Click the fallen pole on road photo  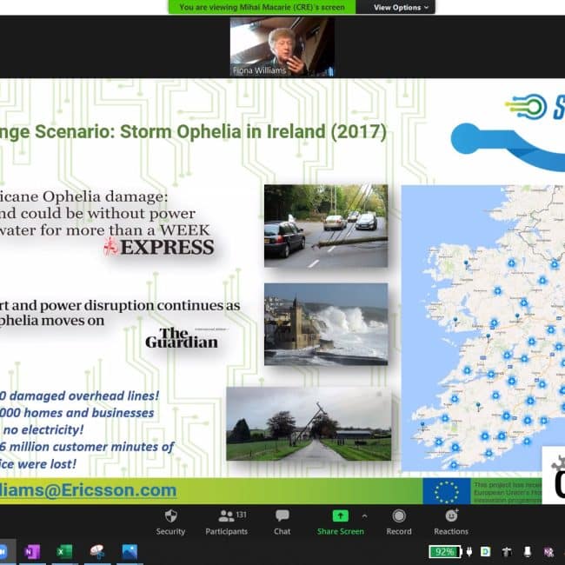tap(326, 226)
